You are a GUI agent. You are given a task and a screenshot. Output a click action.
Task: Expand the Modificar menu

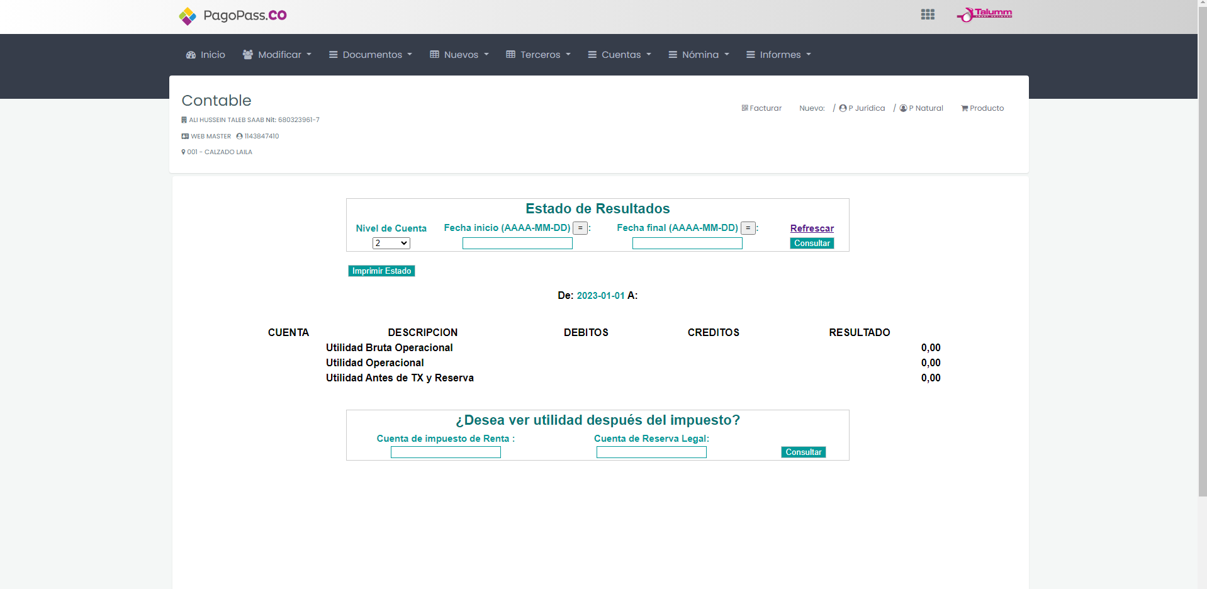[277, 55]
